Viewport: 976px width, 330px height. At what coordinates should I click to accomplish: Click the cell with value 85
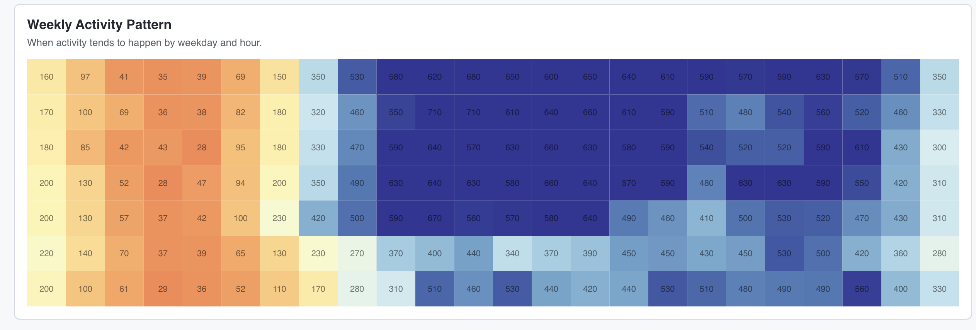(x=85, y=147)
